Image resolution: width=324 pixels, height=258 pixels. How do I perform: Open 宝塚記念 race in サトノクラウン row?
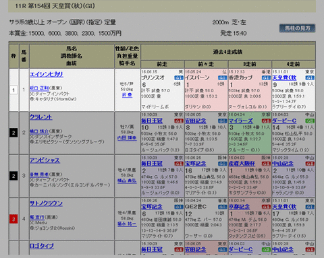click(152, 207)
